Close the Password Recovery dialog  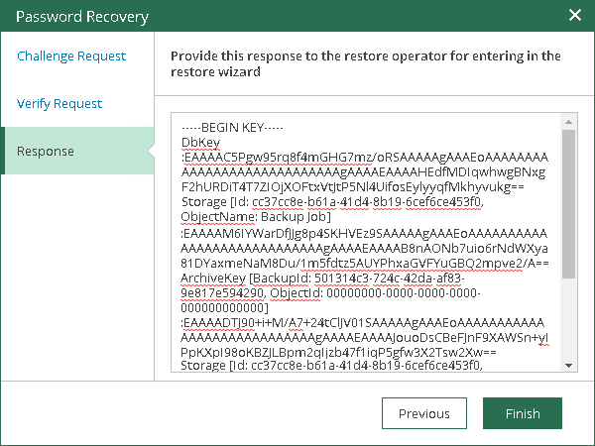[574, 17]
